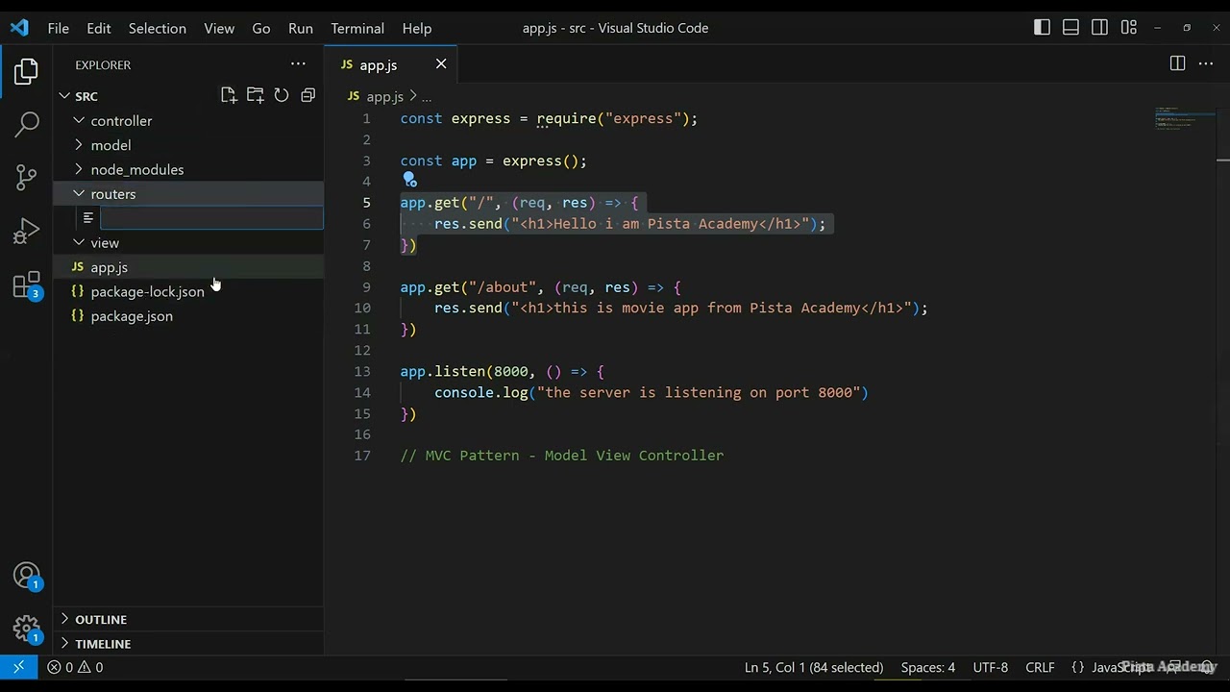
Task: Open the File menu
Action: pos(59,28)
